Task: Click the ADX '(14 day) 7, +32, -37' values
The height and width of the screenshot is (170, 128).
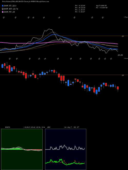Action: [x=72, y=127]
